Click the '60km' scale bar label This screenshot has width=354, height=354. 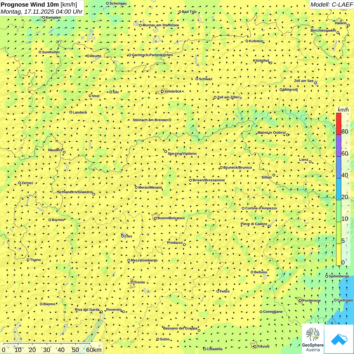pos(94,350)
